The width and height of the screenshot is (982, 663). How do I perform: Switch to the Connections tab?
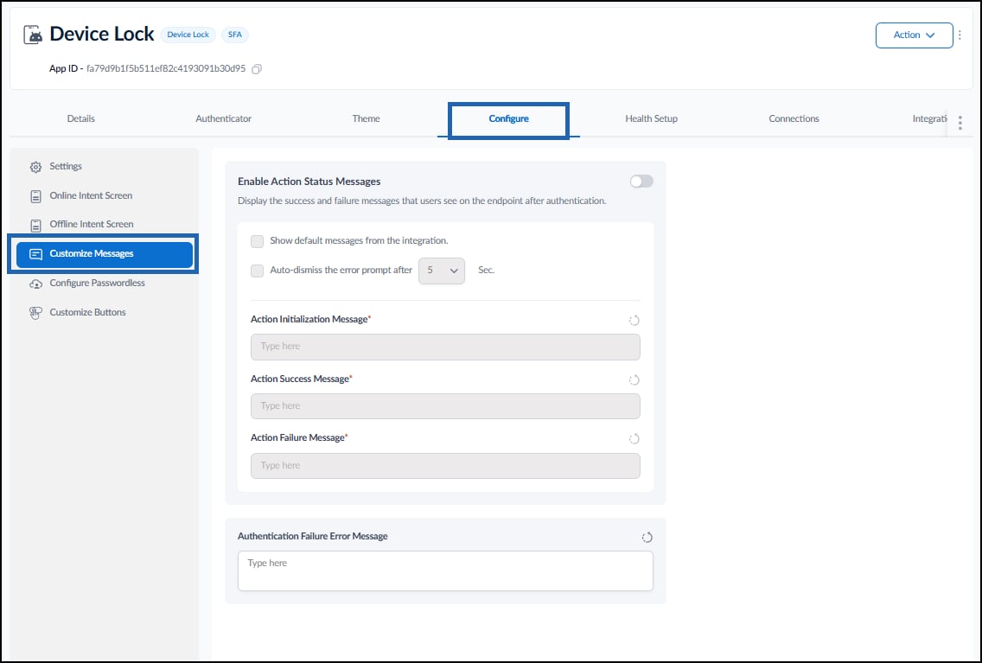point(794,118)
